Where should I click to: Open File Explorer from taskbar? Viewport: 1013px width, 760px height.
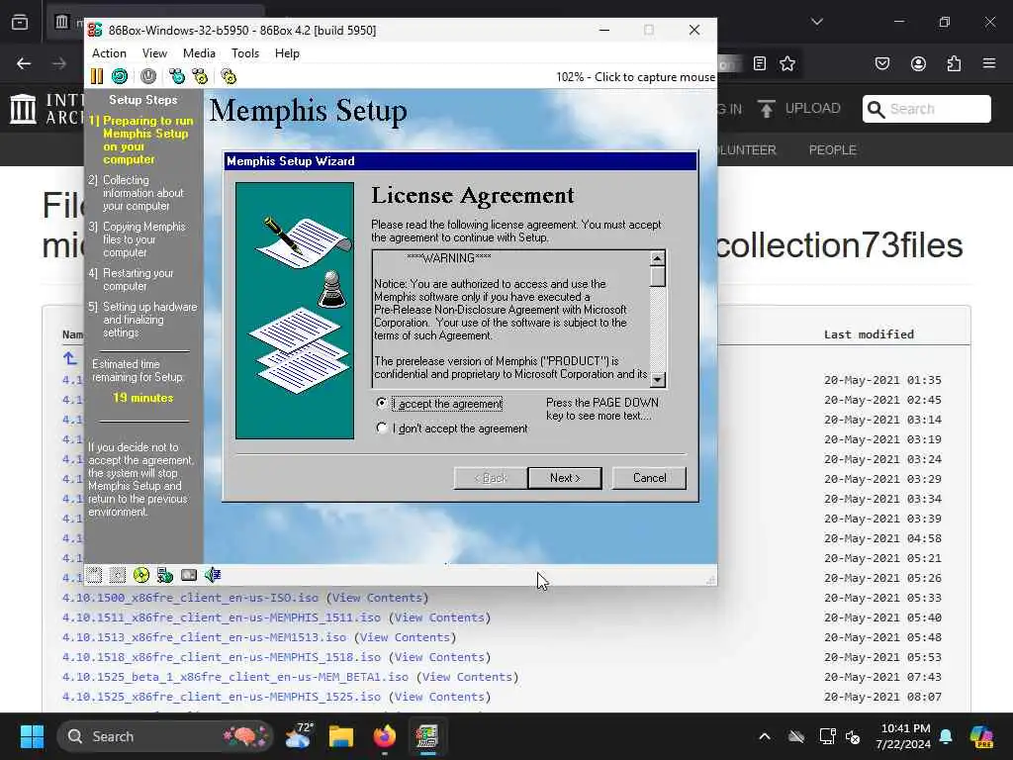(341, 736)
